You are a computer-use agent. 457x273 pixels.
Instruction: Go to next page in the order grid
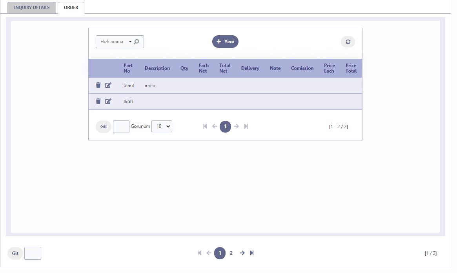(x=237, y=126)
